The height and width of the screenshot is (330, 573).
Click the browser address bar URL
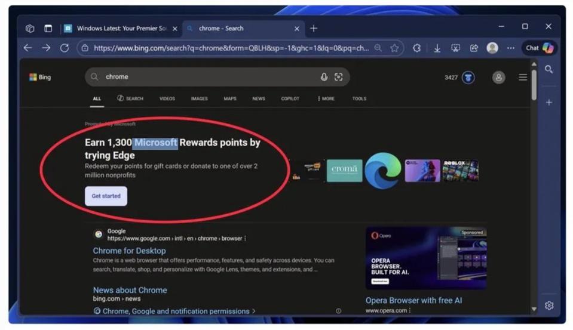[x=231, y=48]
